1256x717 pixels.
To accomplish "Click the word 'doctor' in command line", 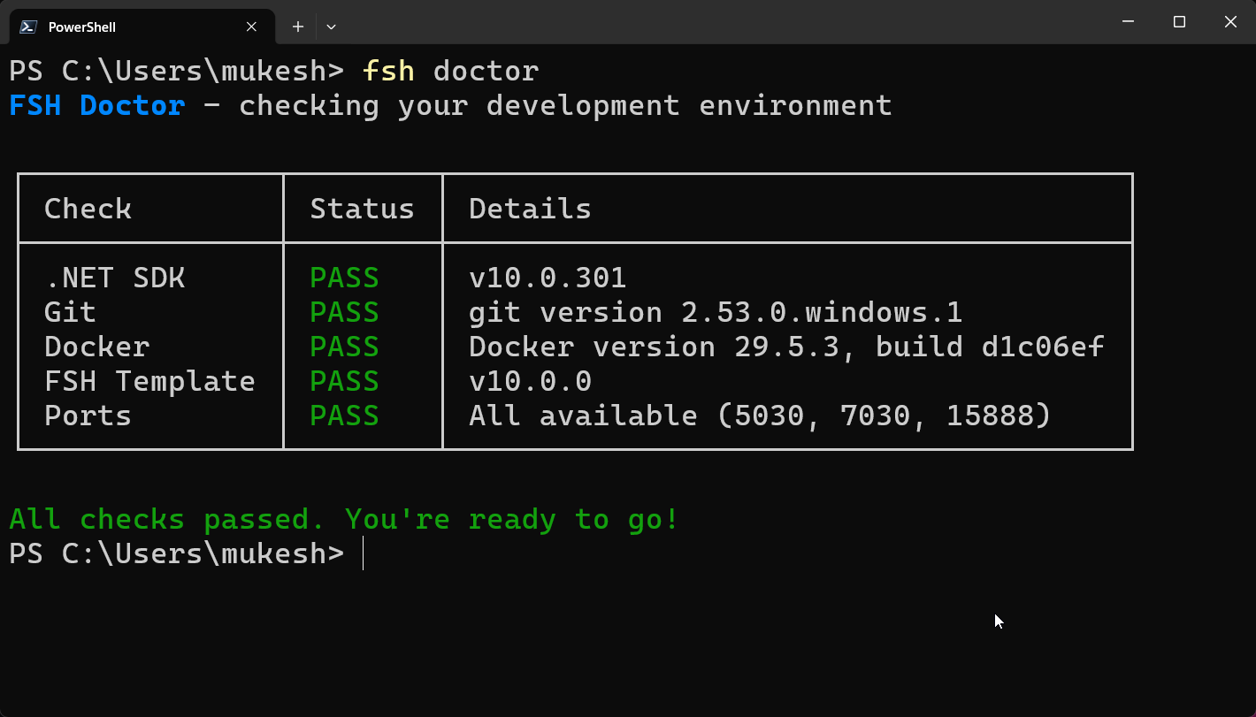I will [x=486, y=71].
